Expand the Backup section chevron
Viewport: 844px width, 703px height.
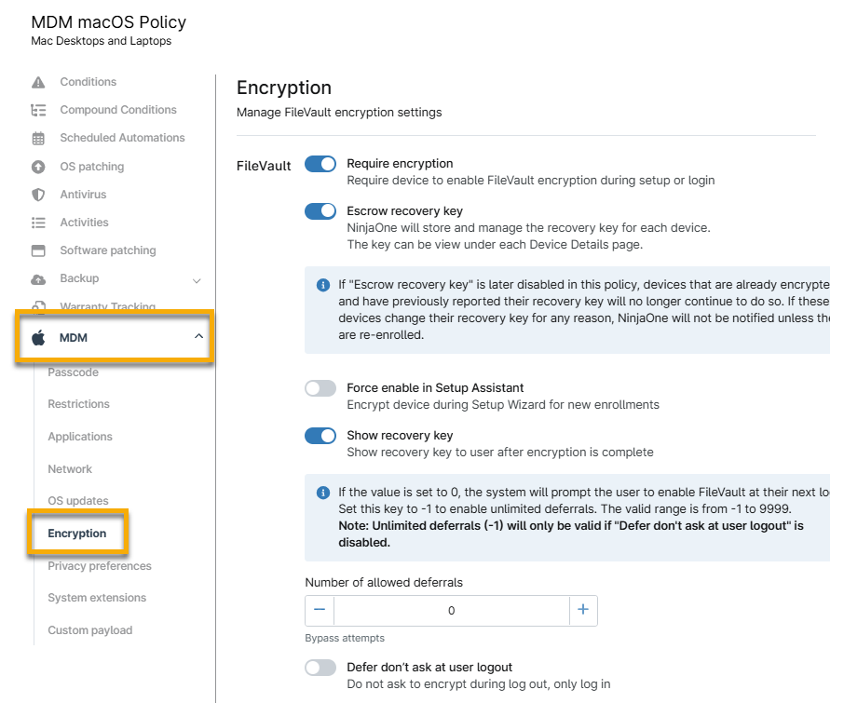coord(197,280)
